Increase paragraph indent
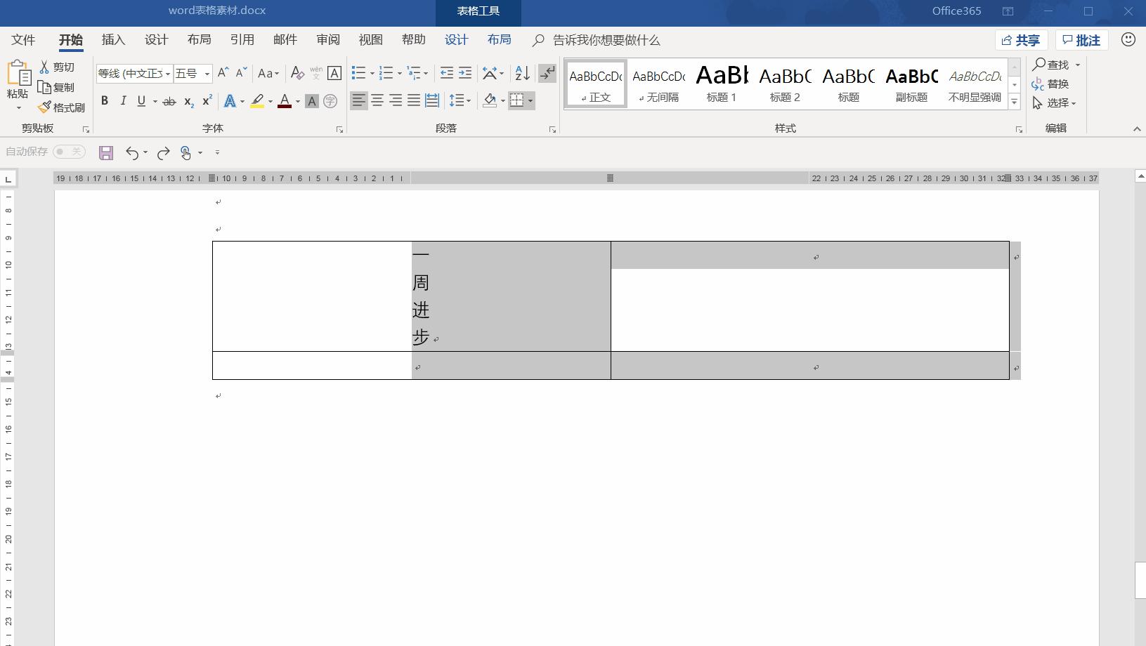Screen dimensions: 1146x646 pyautogui.click(x=465, y=73)
